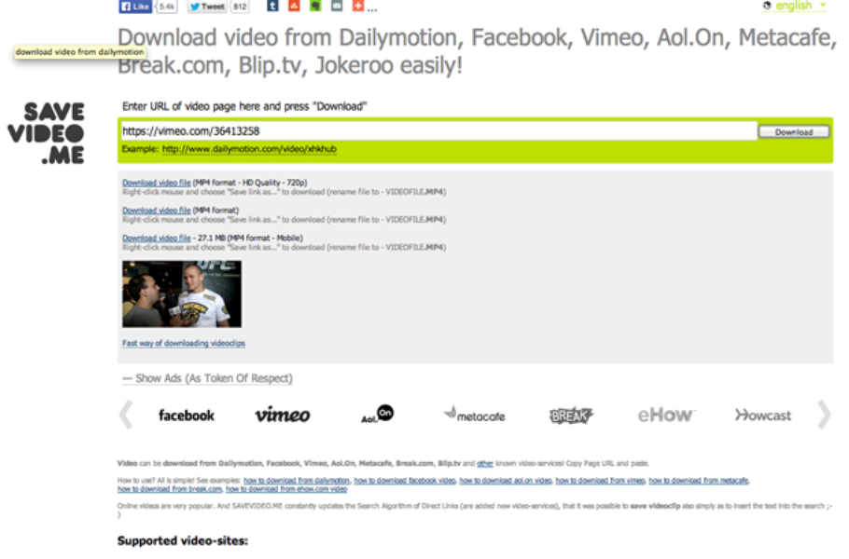Image resolution: width=849 pixels, height=559 pixels.
Task: Click the eHow logo
Action: tap(666, 416)
